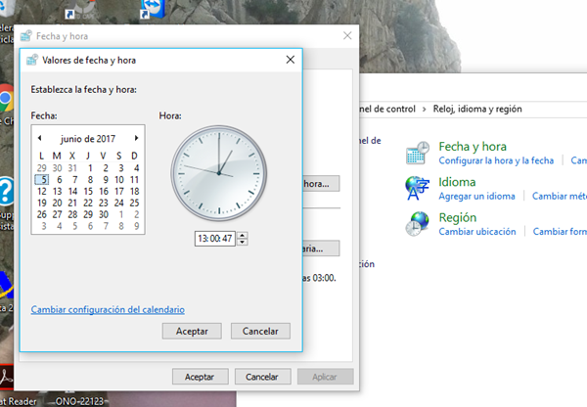
Task: Go to next month in calendar
Action: [136, 138]
